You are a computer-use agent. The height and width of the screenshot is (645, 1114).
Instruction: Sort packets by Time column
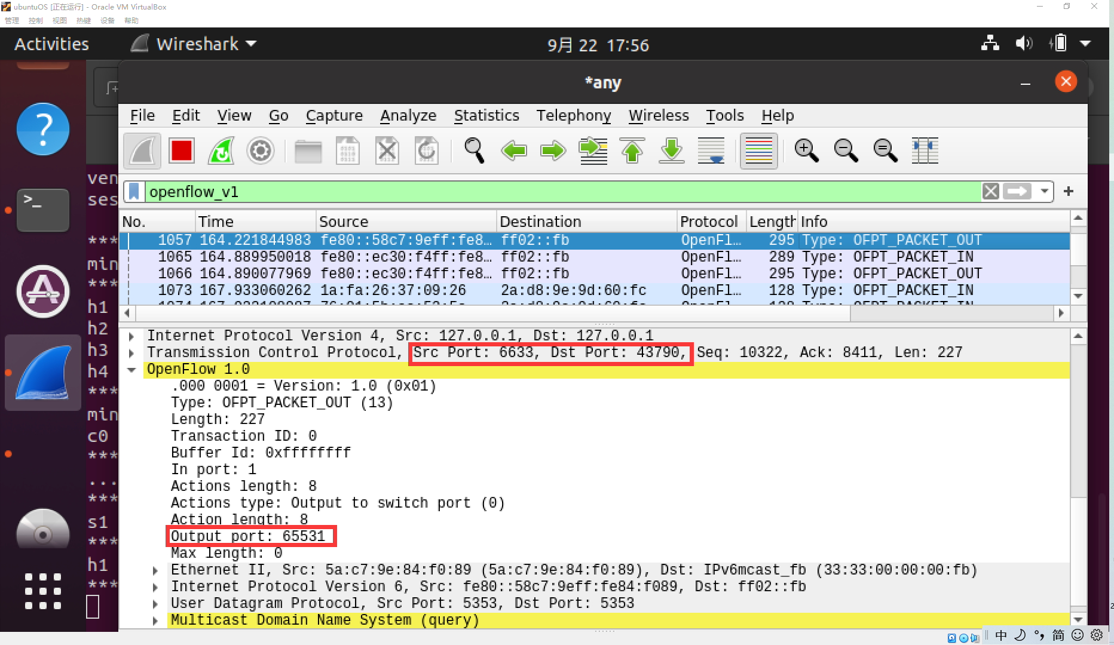point(255,222)
